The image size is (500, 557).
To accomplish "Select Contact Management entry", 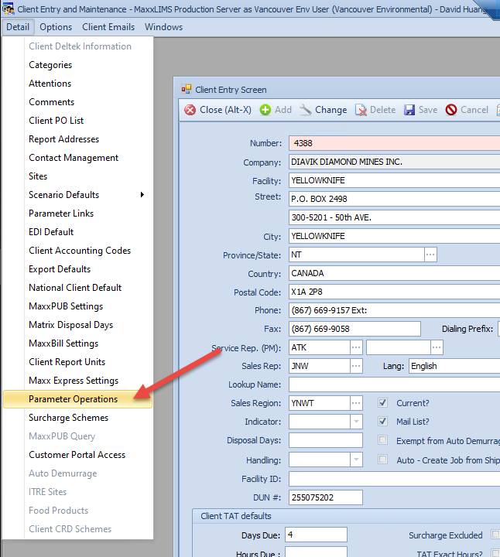I will [78, 158].
